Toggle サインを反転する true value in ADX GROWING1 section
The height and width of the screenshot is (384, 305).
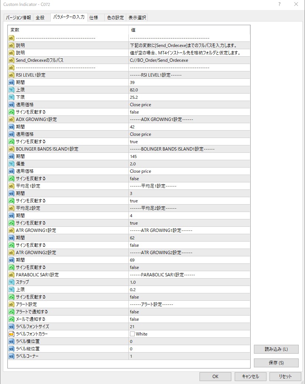(189, 142)
